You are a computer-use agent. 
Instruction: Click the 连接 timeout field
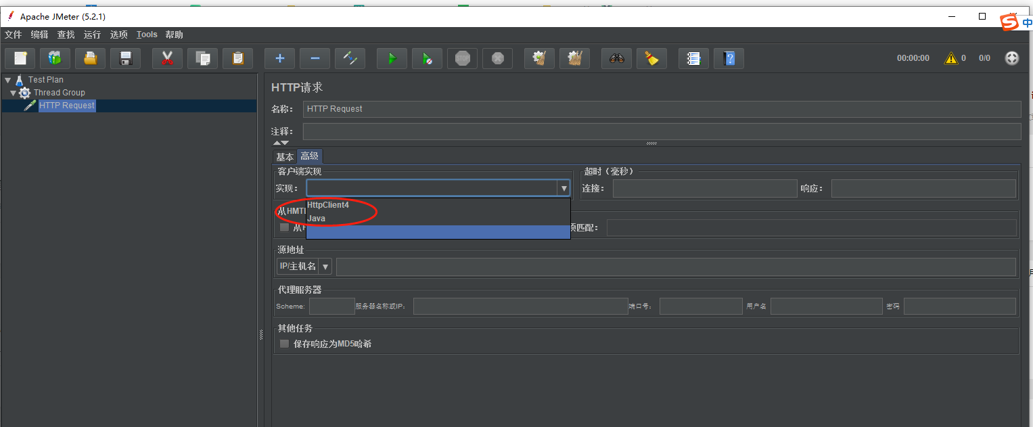click(x=705, y=188)
